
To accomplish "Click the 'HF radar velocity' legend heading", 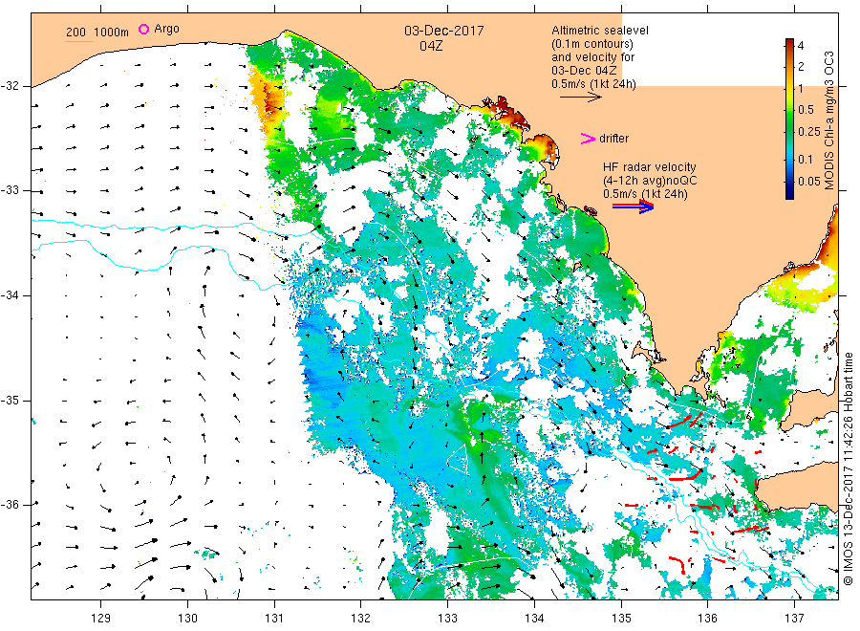I will pos(650,166).
